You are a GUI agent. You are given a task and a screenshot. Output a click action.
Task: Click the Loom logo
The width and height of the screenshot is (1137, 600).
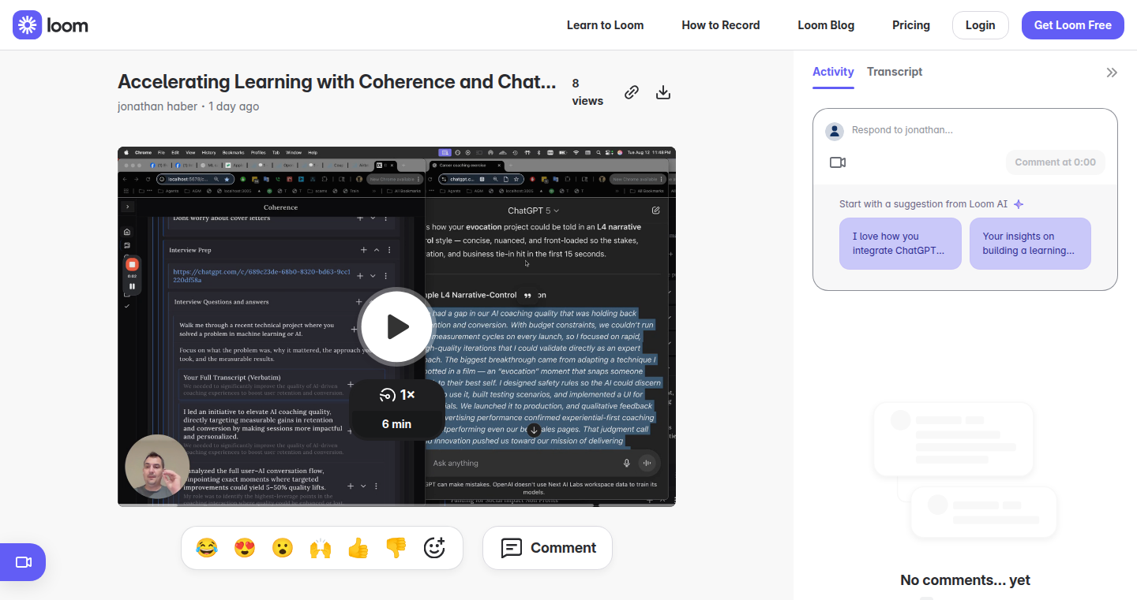[51, 25]
